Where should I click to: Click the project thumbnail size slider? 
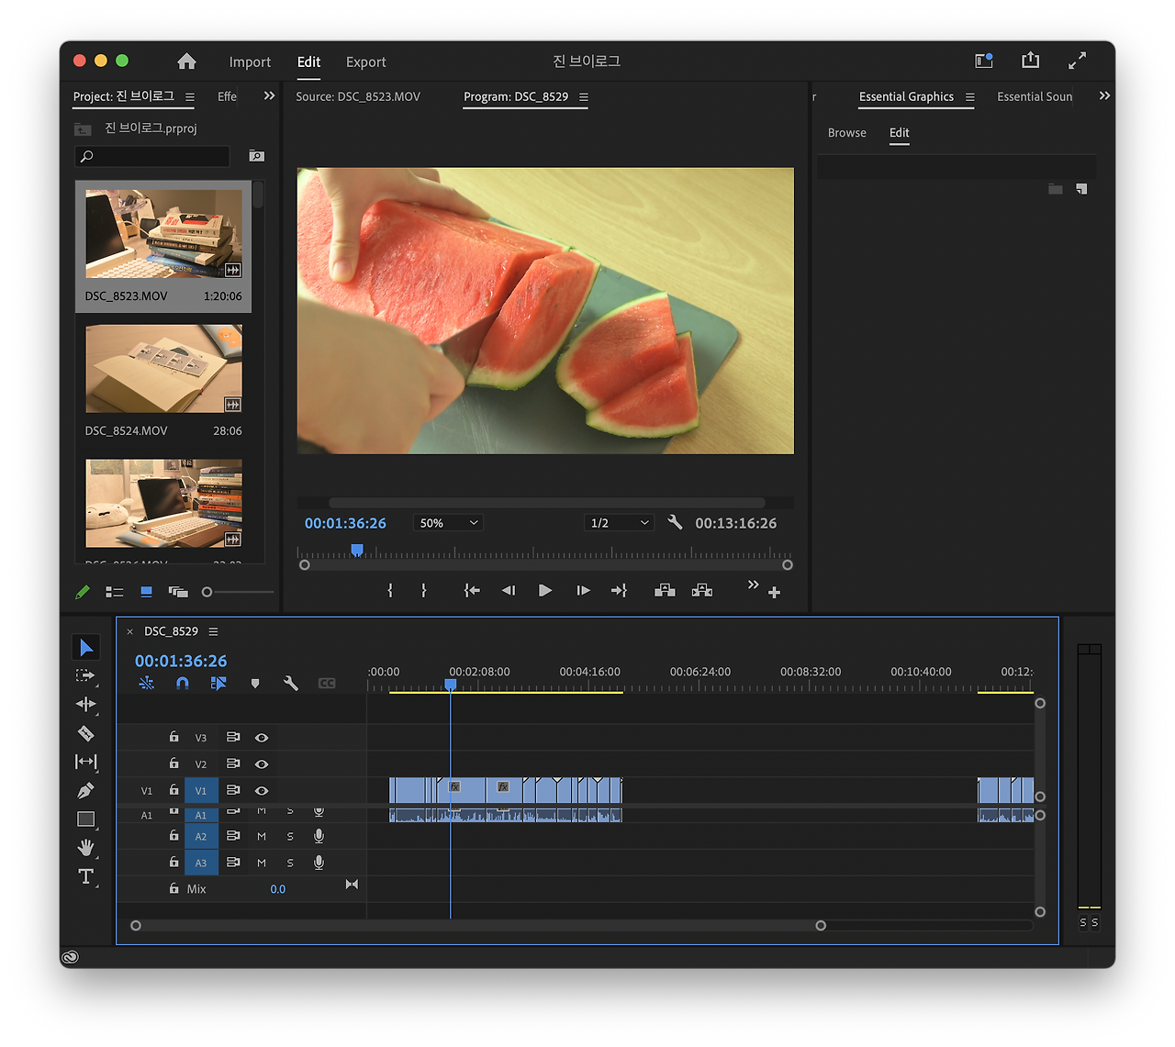click(207, 592)
